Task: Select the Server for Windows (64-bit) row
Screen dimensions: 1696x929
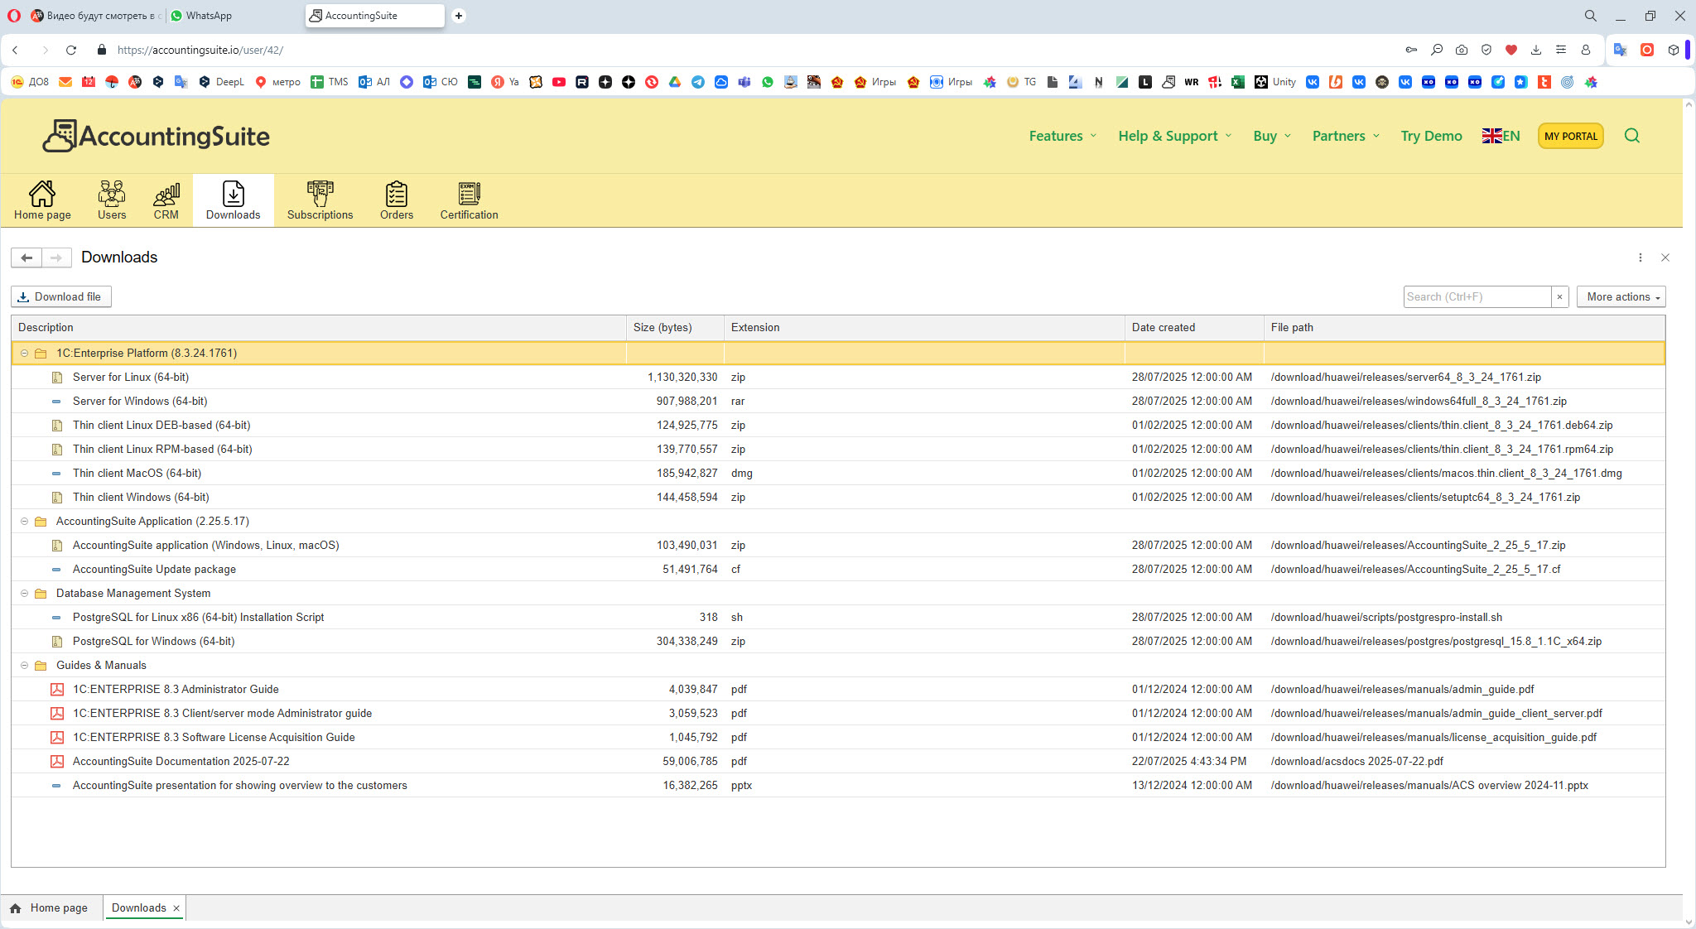Action: (x=838, y=402)
